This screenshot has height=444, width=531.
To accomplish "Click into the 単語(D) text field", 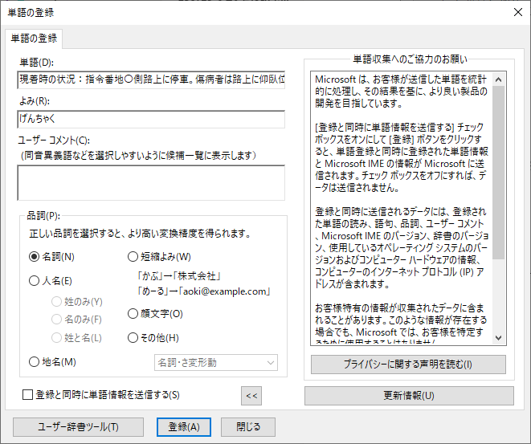I will point(151,80).
